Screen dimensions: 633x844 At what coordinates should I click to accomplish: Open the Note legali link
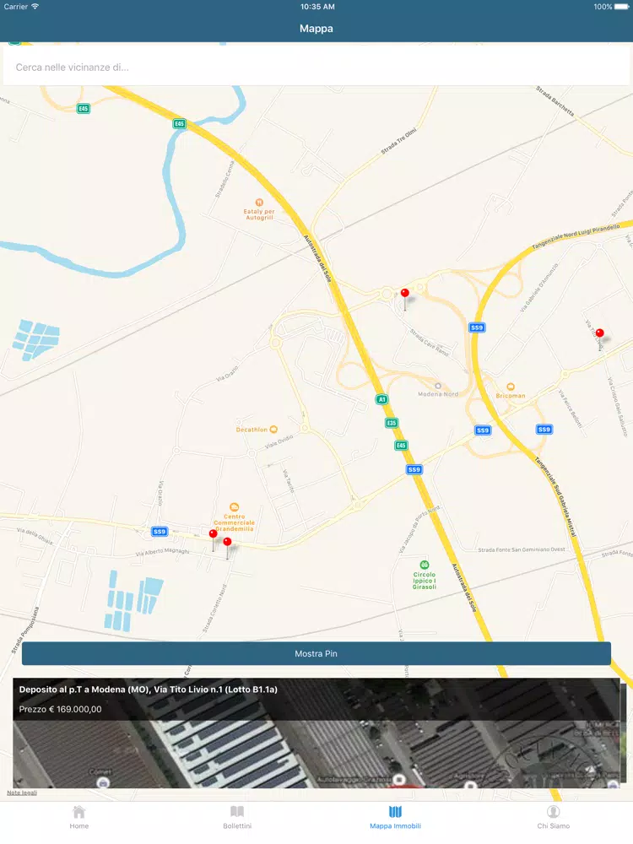click(x=22, y=793)
